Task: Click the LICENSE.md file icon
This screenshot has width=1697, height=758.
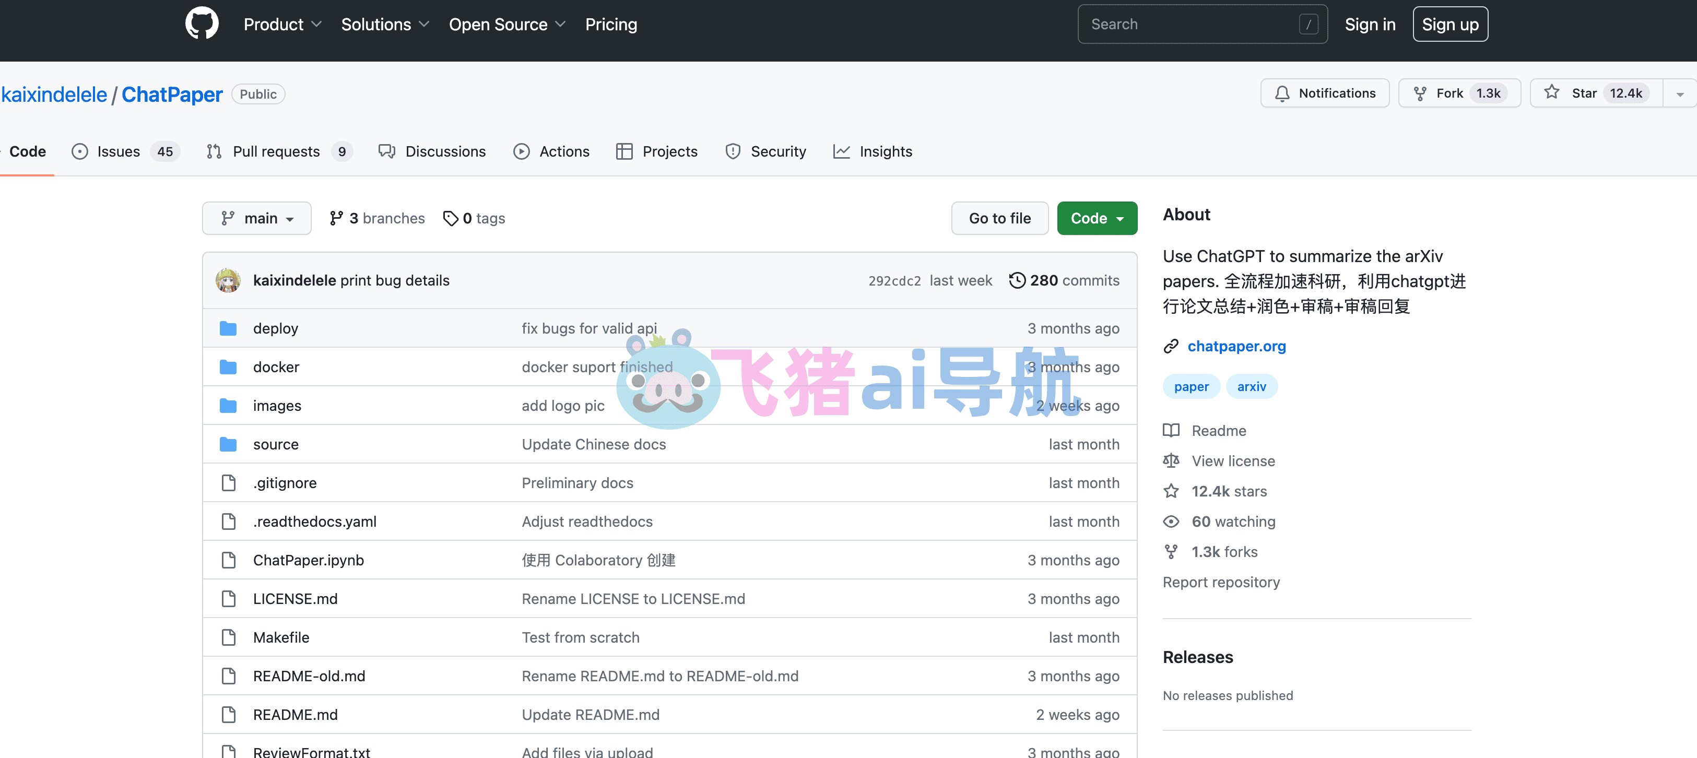Action: (x=229, y=599)
